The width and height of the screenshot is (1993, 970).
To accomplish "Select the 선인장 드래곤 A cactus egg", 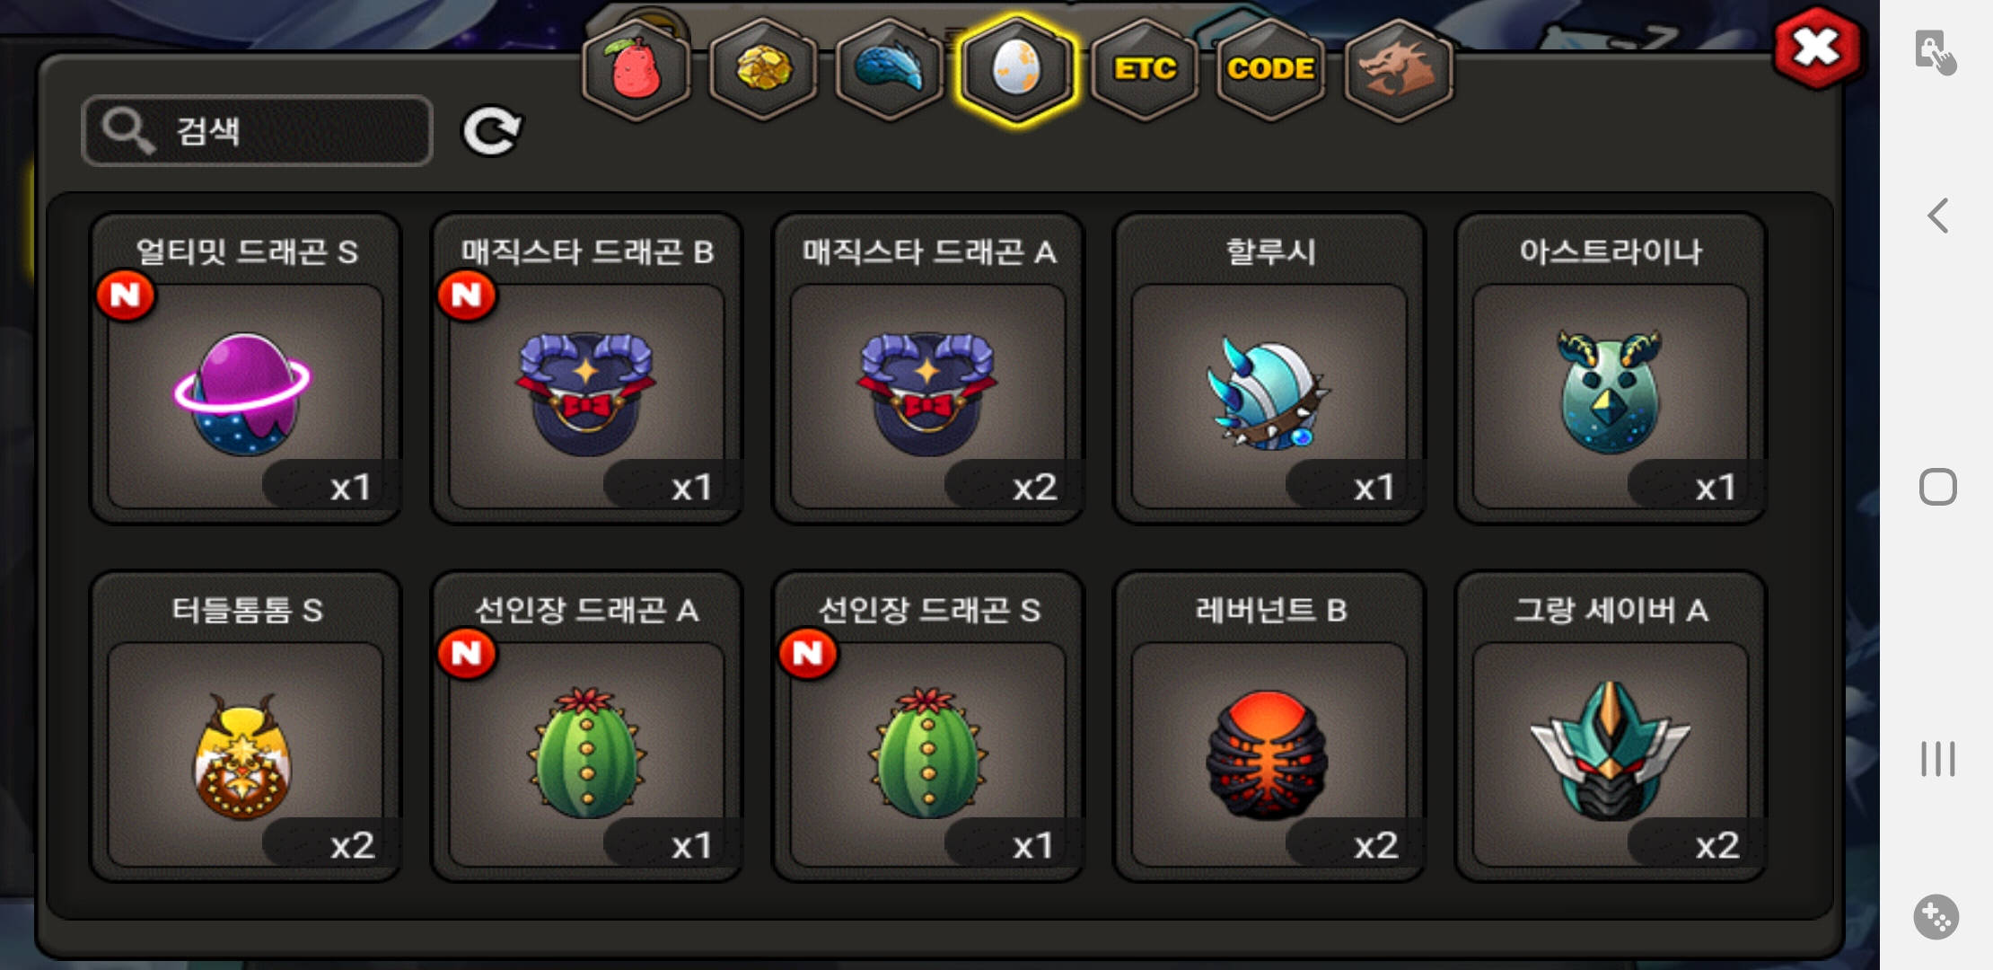I will pyautogui.click(x=587, y=727).
